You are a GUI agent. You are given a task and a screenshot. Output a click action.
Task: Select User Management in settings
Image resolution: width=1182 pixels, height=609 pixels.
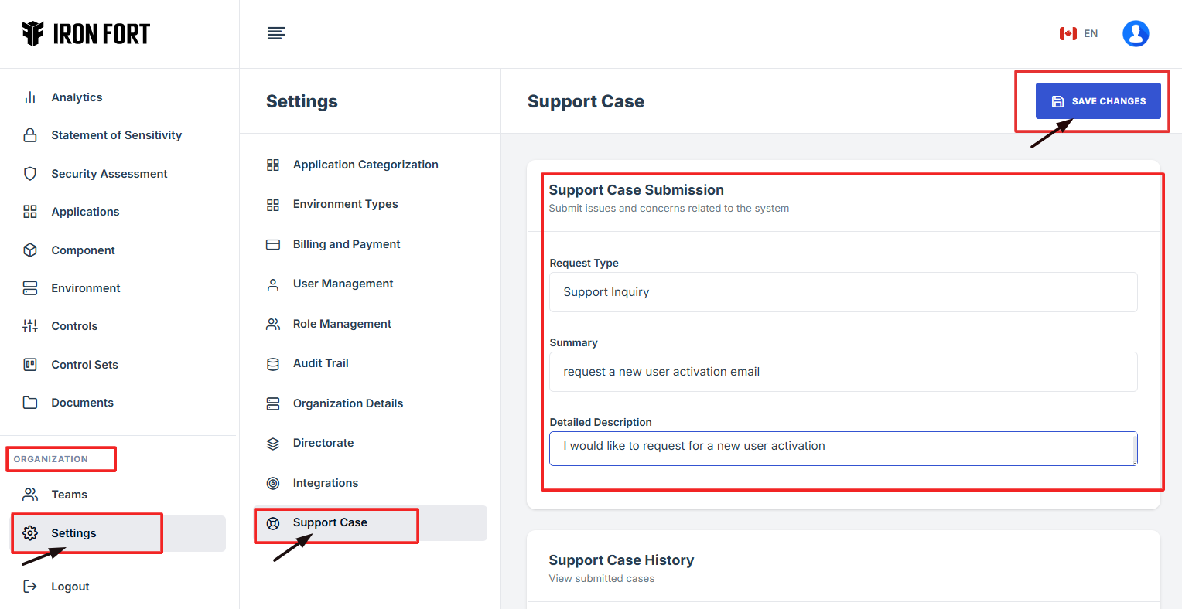click(x=343, y=284)
